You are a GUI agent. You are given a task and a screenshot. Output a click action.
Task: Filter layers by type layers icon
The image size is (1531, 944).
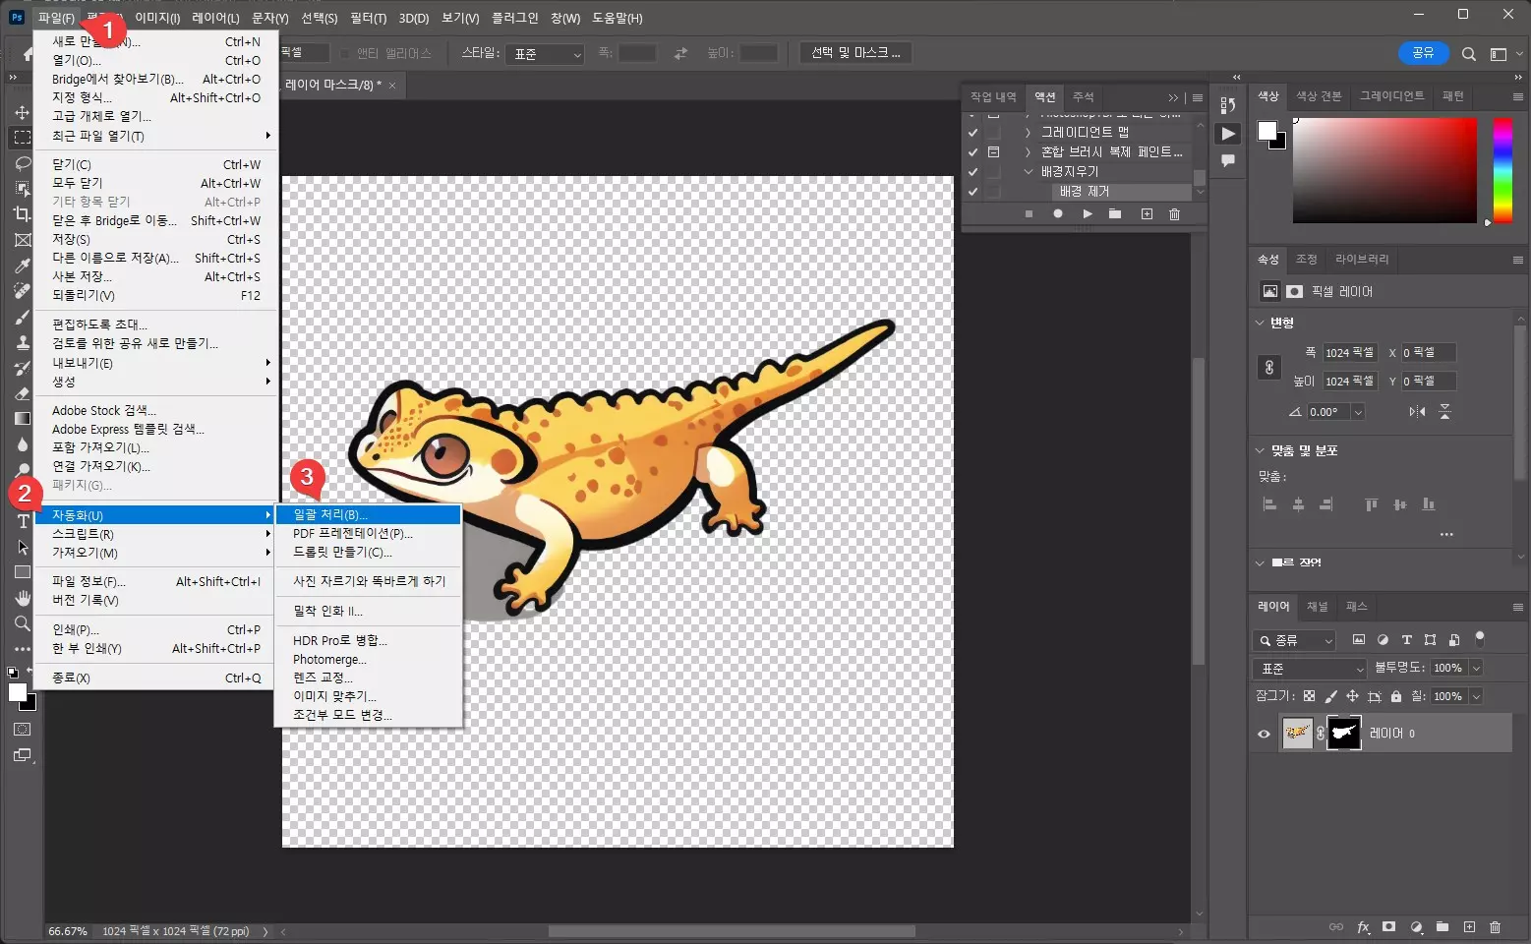(1407, 640)
